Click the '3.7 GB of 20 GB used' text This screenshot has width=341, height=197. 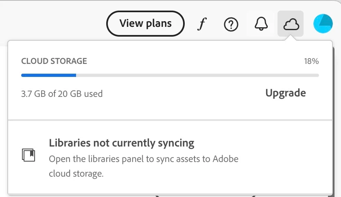tap(62, 94)
